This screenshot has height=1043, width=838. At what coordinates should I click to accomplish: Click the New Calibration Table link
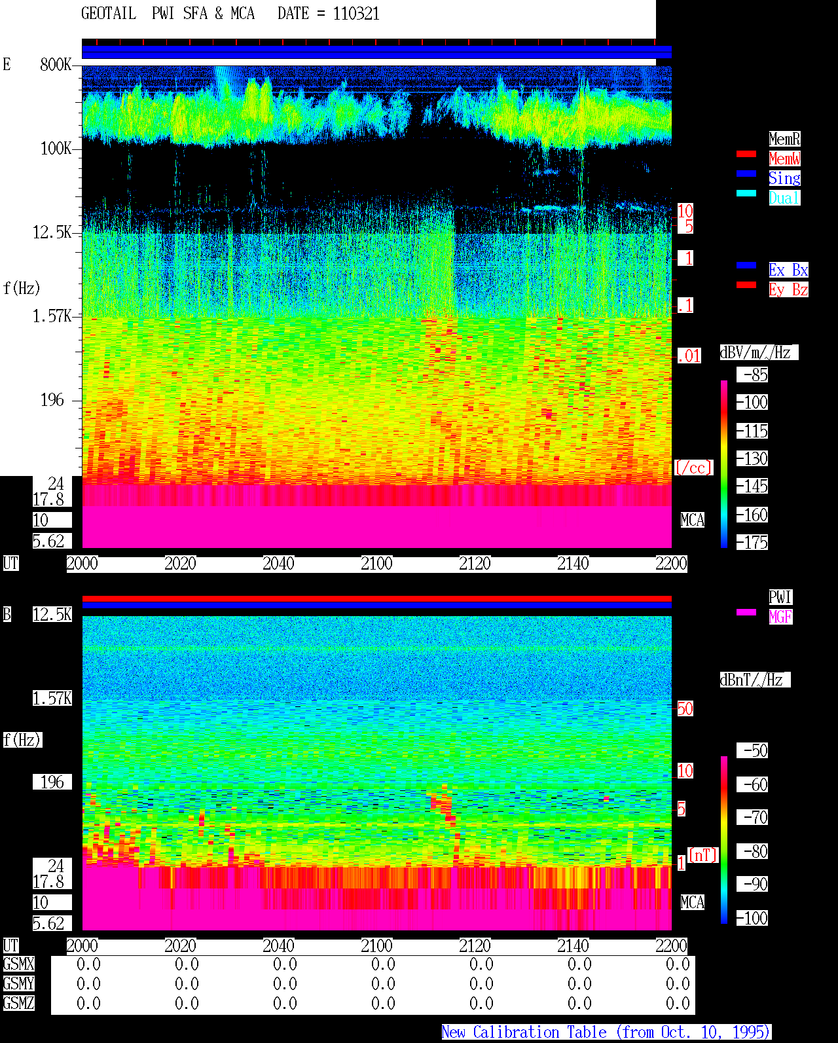[x=606, y=1033]
